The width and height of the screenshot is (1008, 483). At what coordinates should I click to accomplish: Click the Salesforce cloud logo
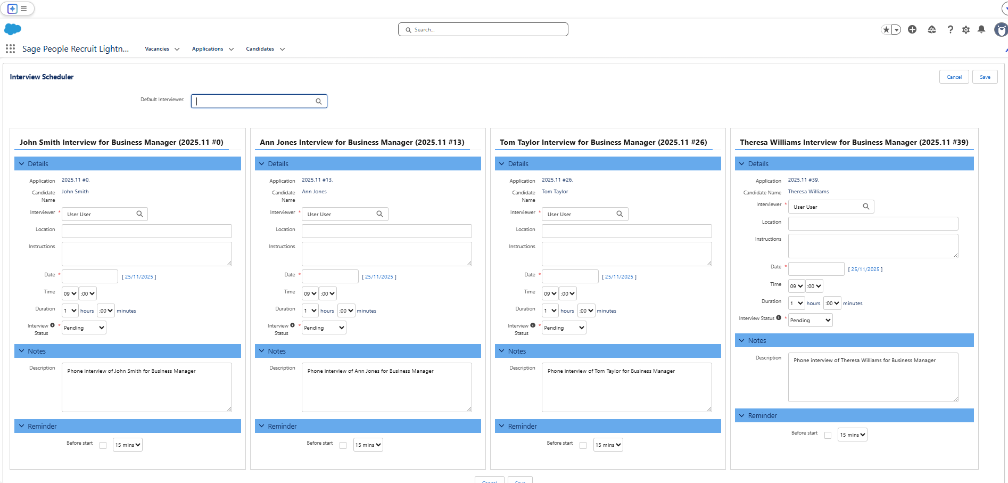point(13,29)
